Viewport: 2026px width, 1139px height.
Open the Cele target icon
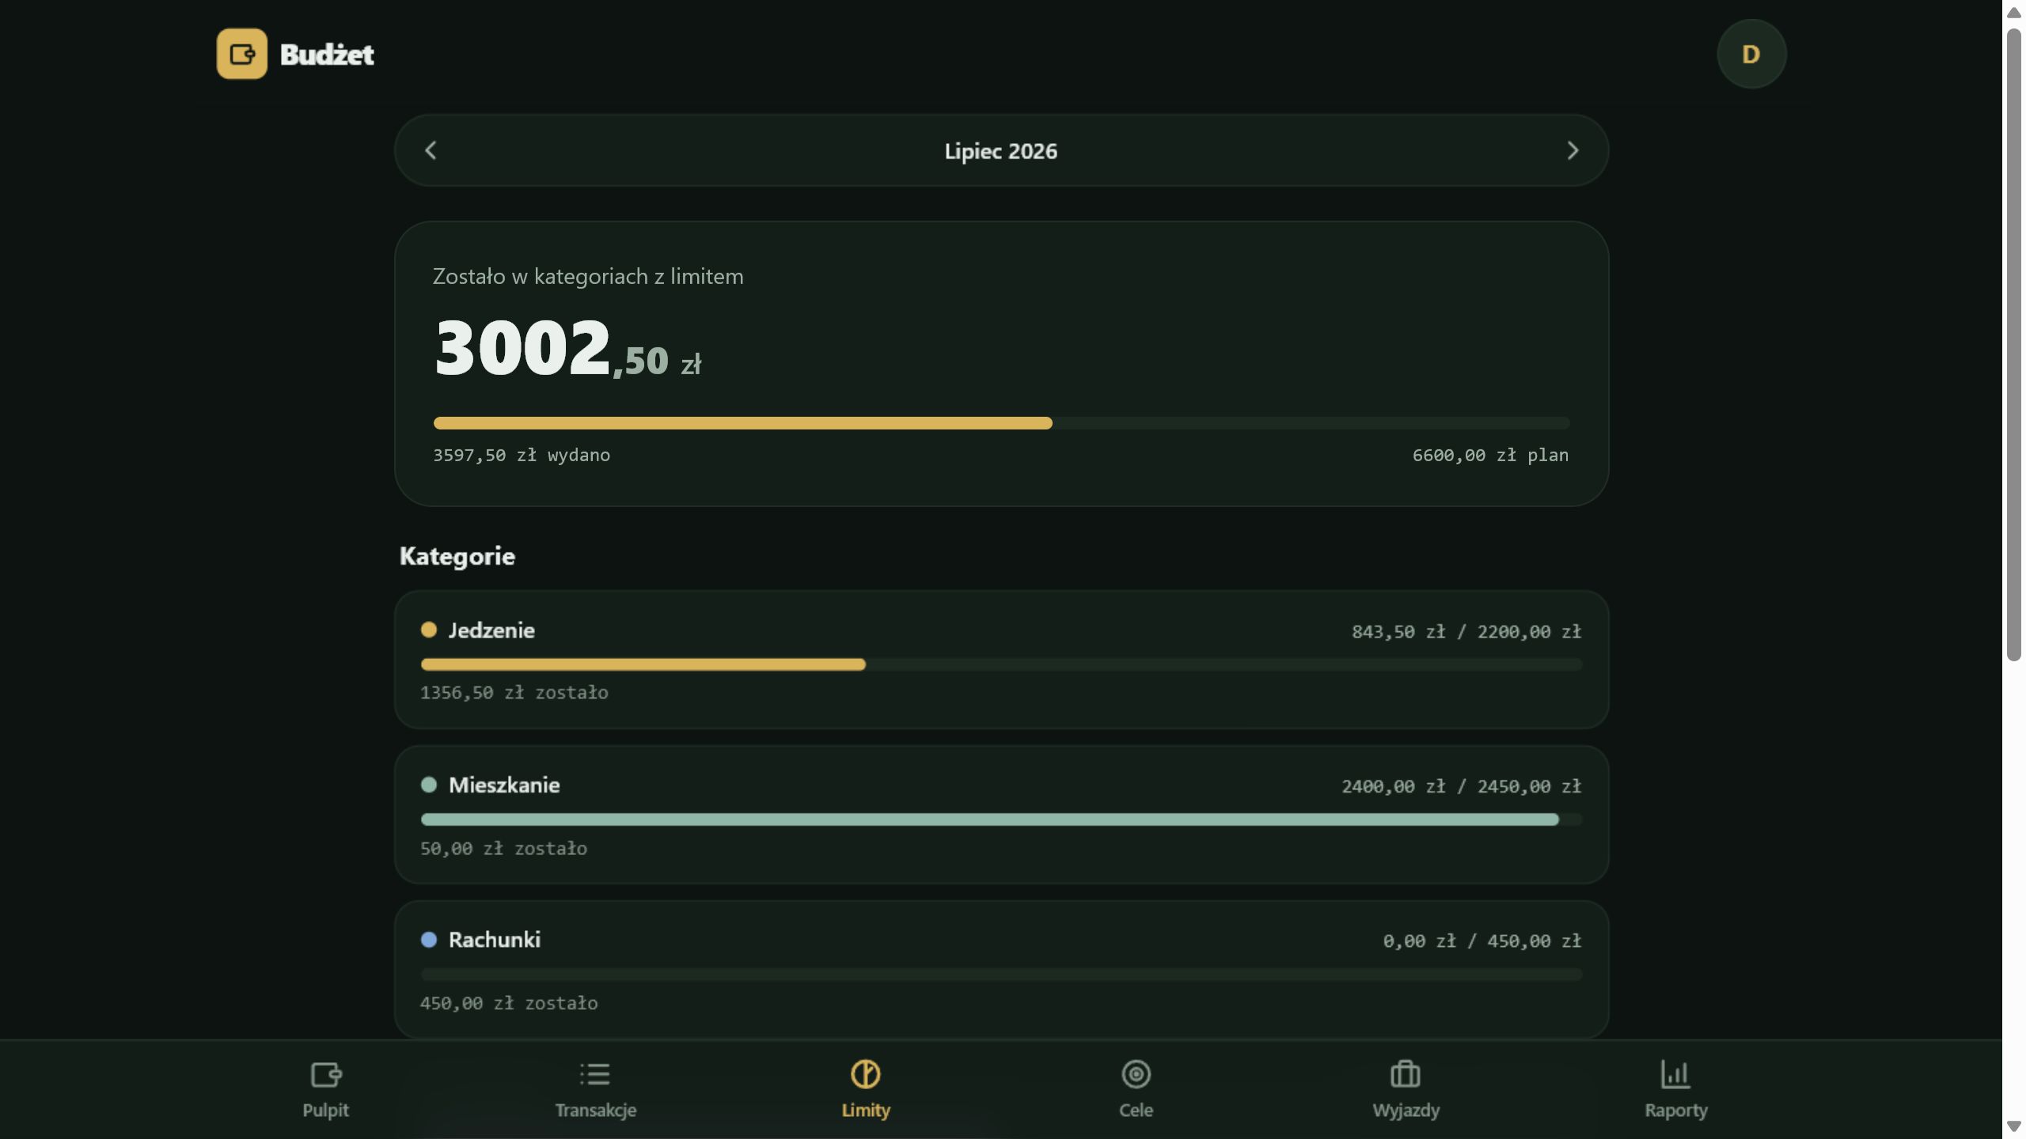tap(1136, 1074)
